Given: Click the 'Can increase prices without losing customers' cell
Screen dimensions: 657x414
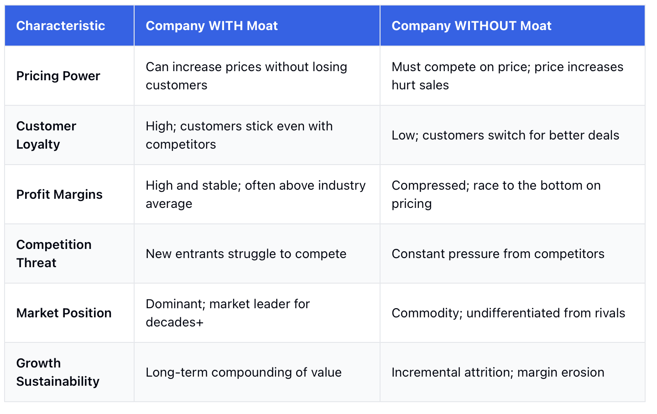Looking at the screenshot, I should pyautogui.click(x=257, y=76).
